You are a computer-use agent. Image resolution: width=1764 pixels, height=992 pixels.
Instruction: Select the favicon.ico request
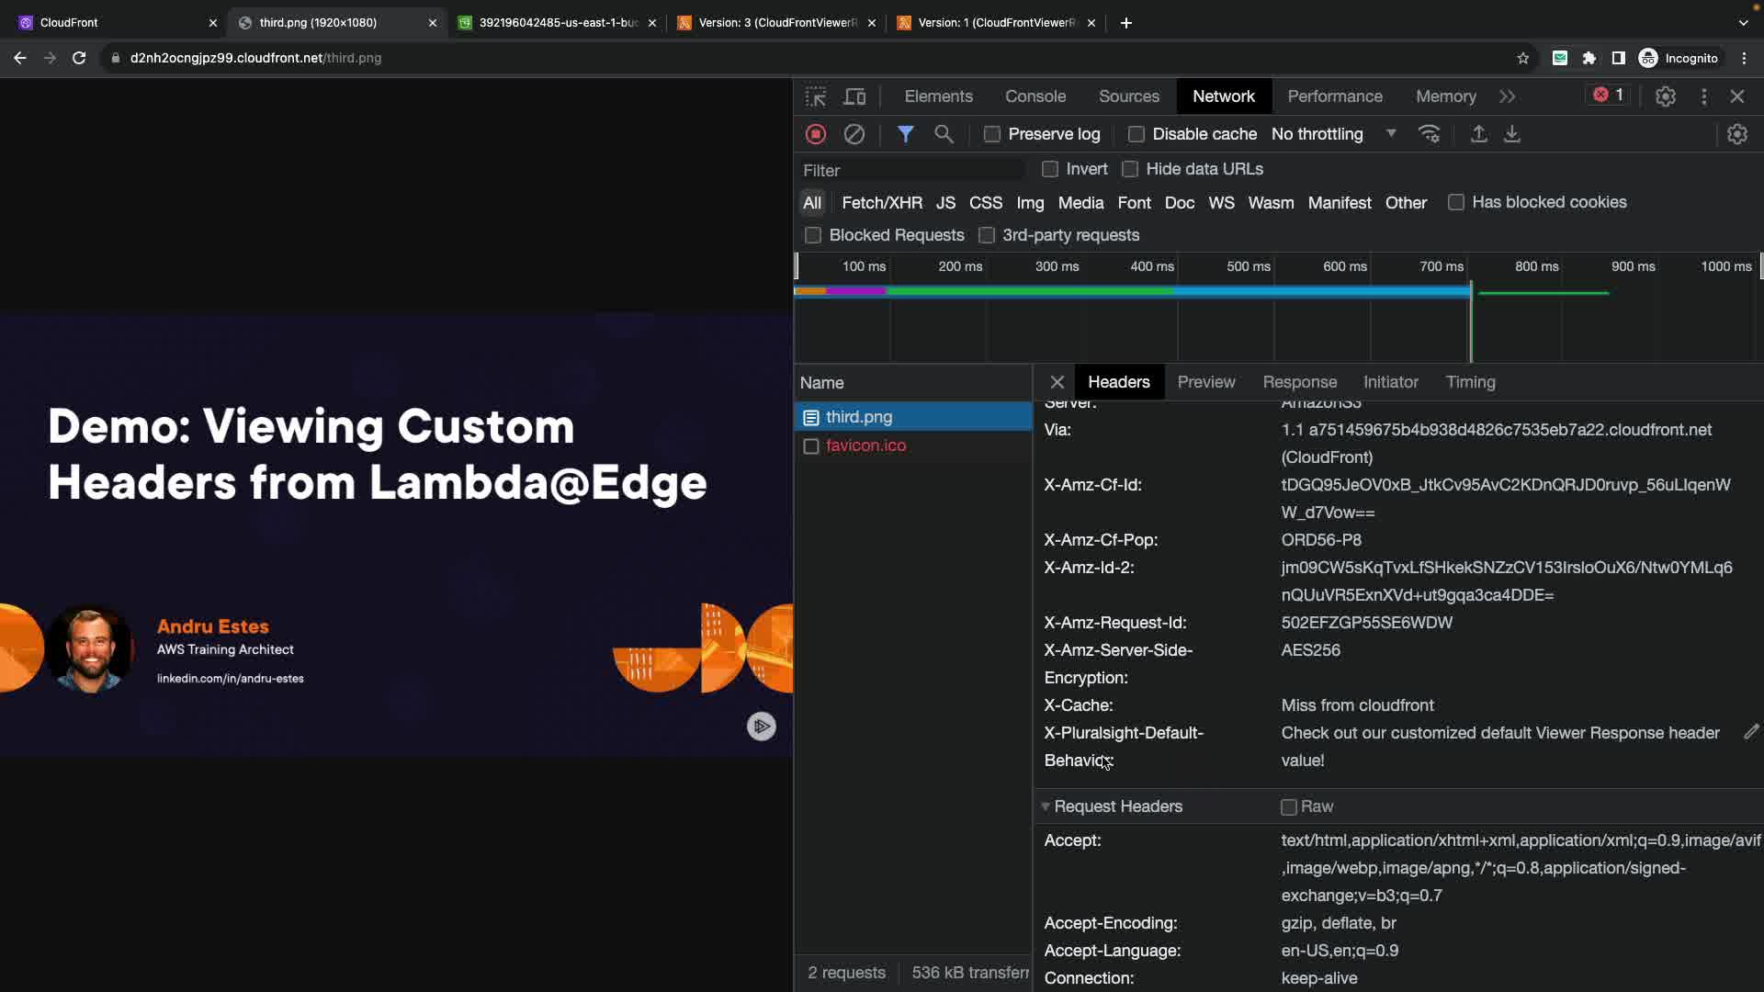[865, 445]
